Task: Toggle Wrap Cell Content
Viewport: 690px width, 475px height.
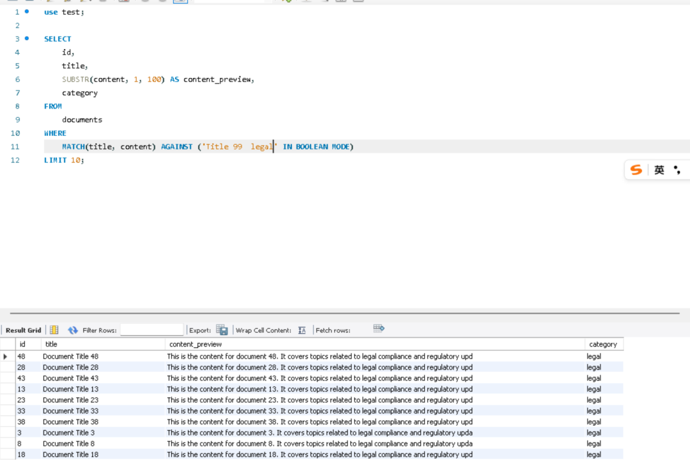Action: click(302, 330)
